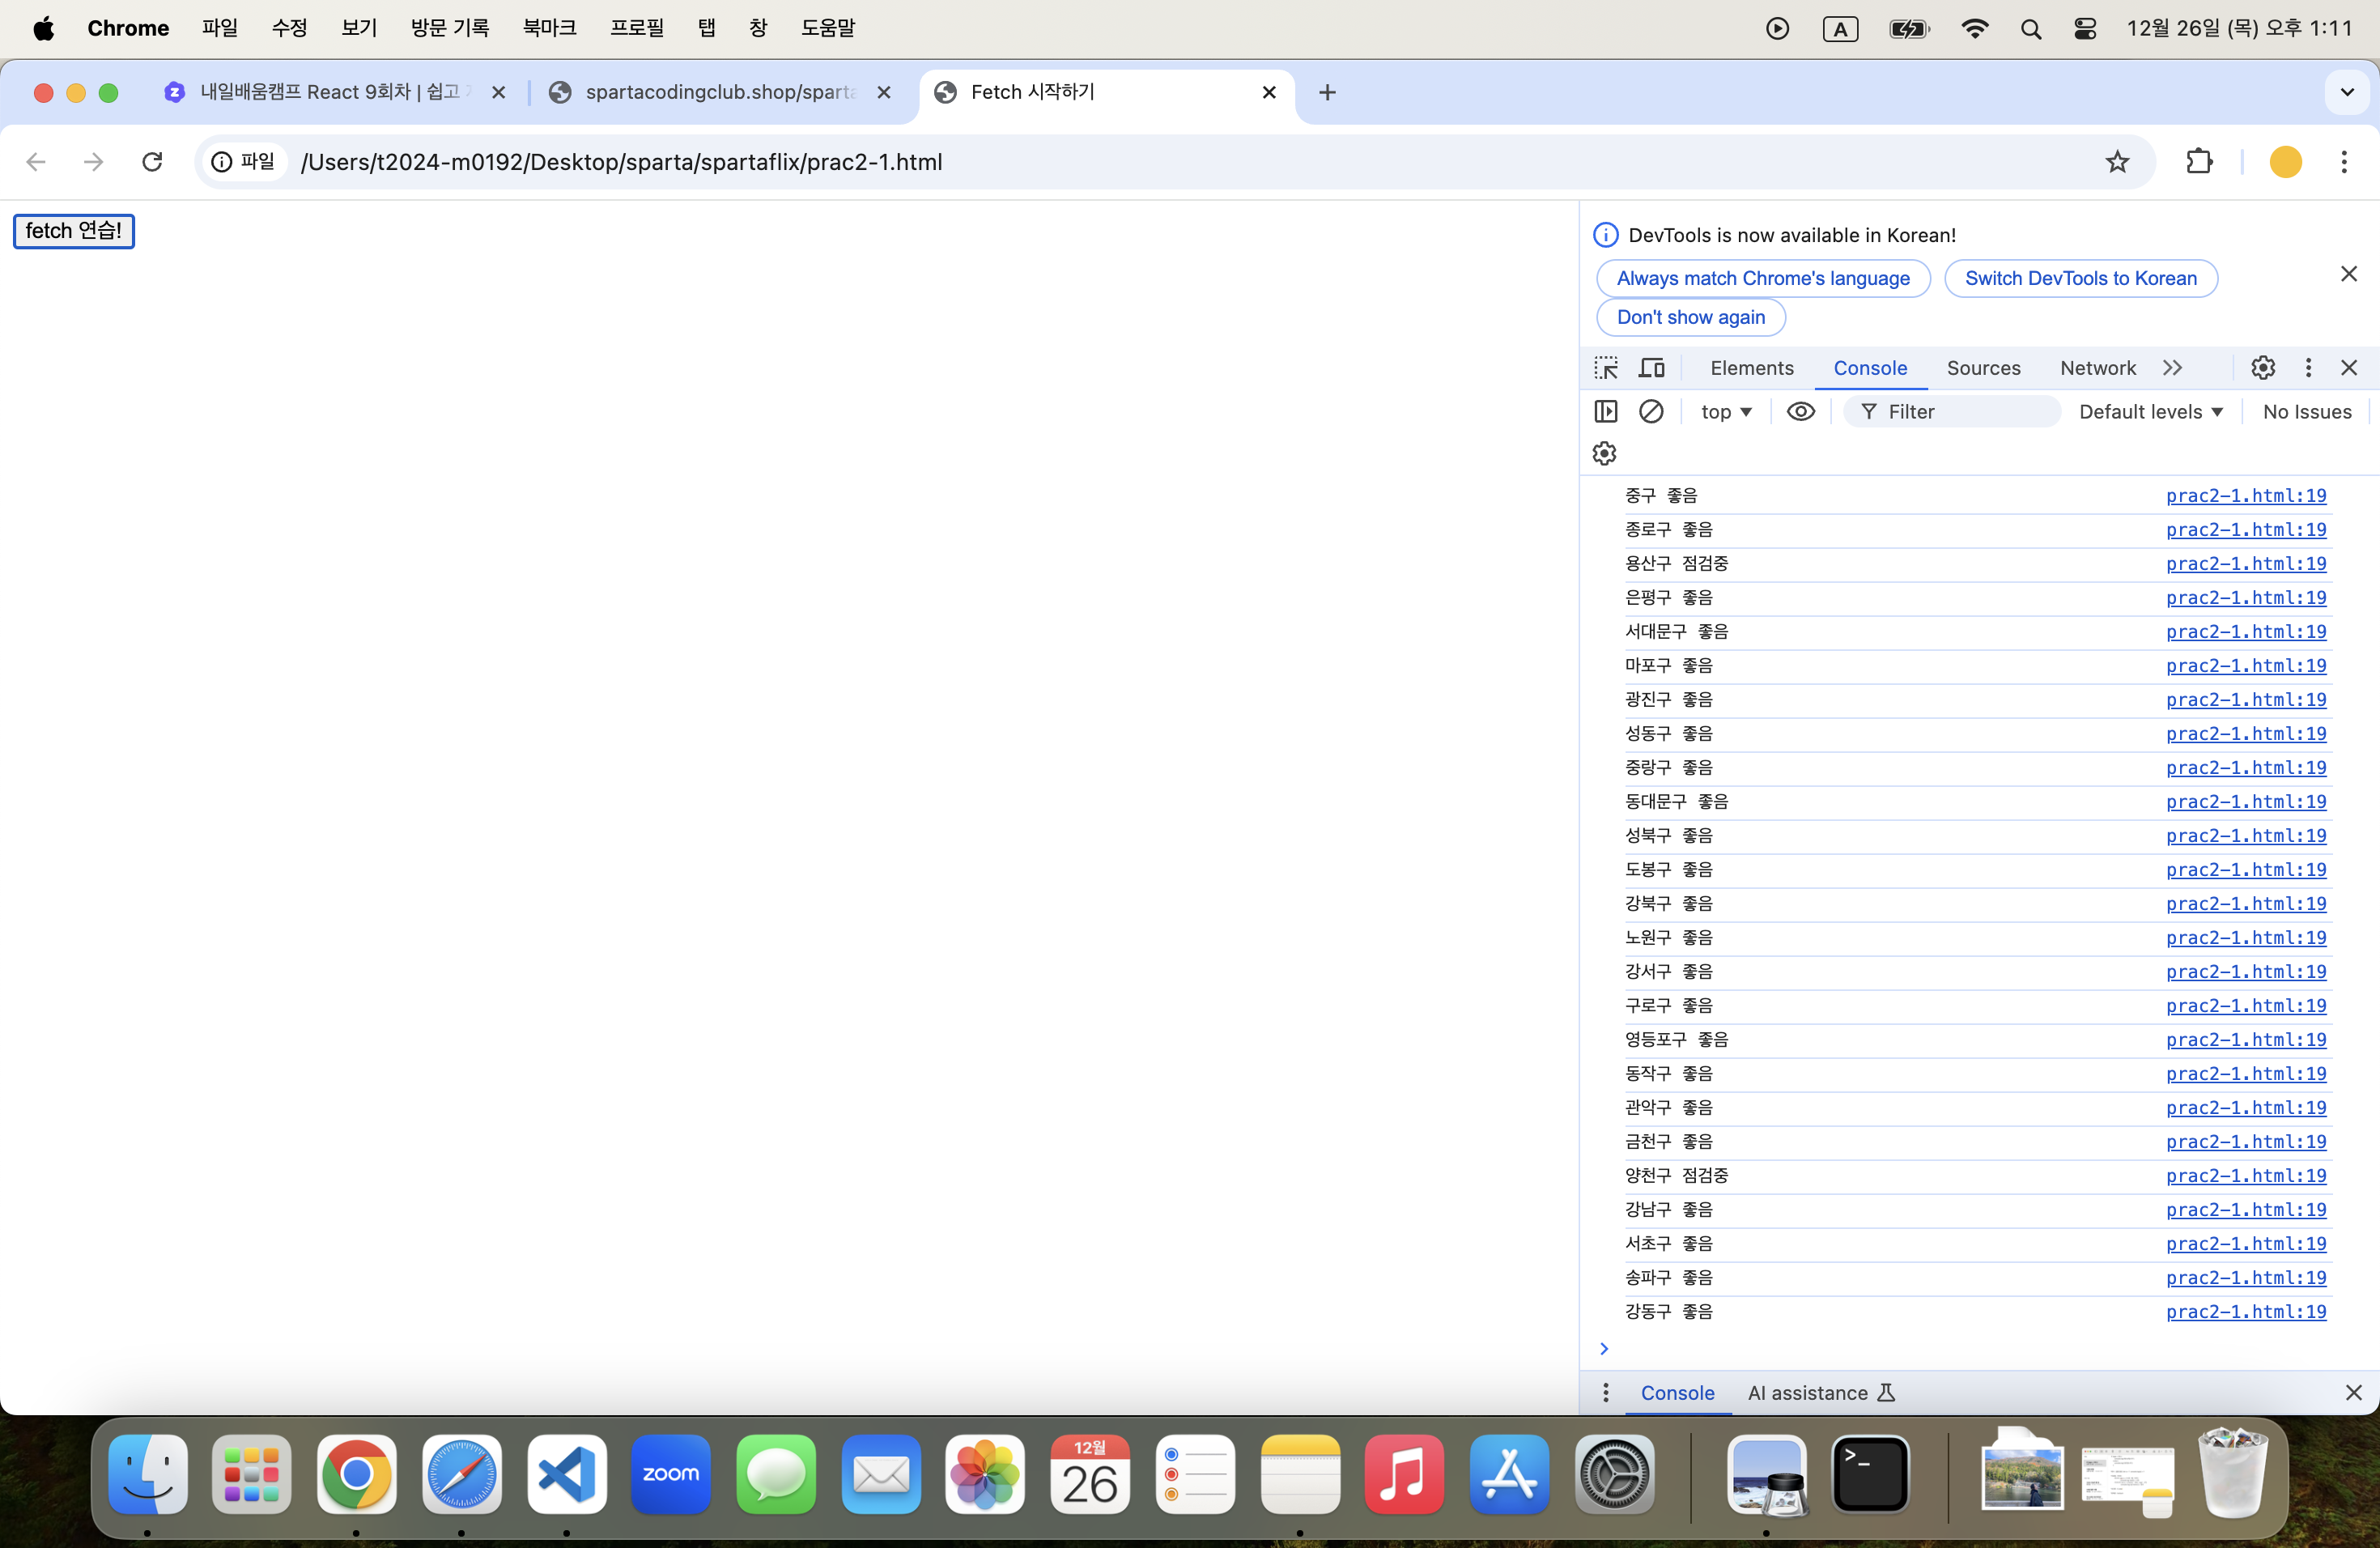
Task: Switch to the Network tab
Action: coord(2097,368)
